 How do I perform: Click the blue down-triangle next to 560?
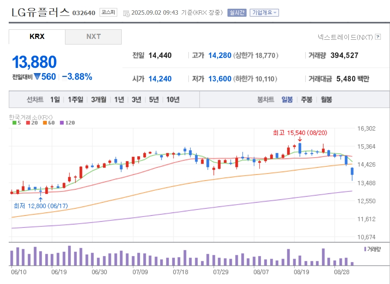[37, 77]
